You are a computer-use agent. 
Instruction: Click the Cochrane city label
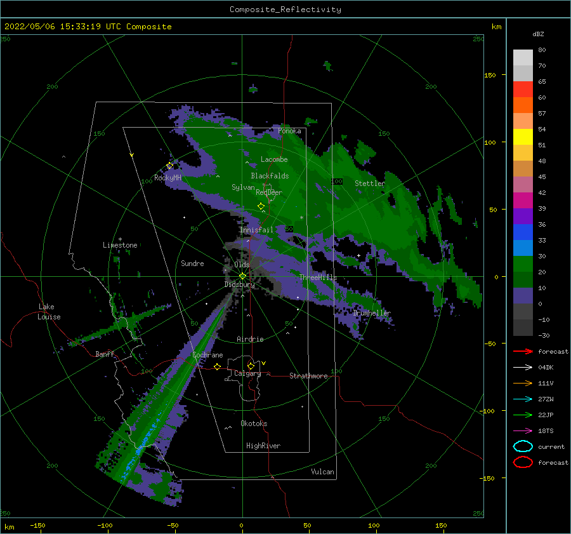[x=207, y=355]
